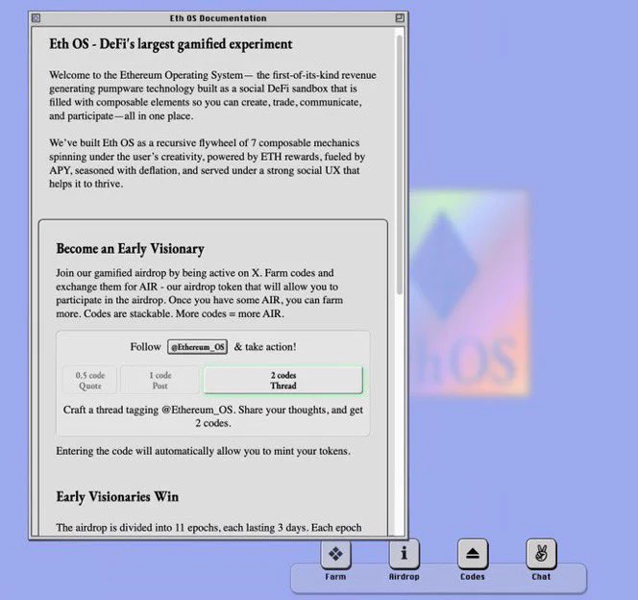Viewport: 638px width, 600px height.
Task: Click the 'Become an Early Visionary' heading
Action: (x=131, y=249)
